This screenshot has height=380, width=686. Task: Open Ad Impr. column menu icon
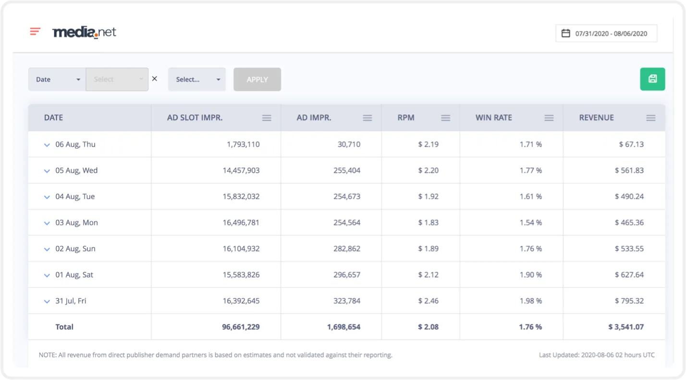(x=367, y=118)
